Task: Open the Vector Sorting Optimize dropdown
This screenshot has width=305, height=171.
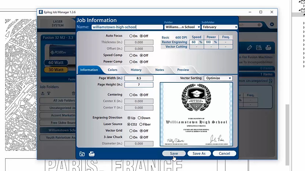Action: click(218, 78)
